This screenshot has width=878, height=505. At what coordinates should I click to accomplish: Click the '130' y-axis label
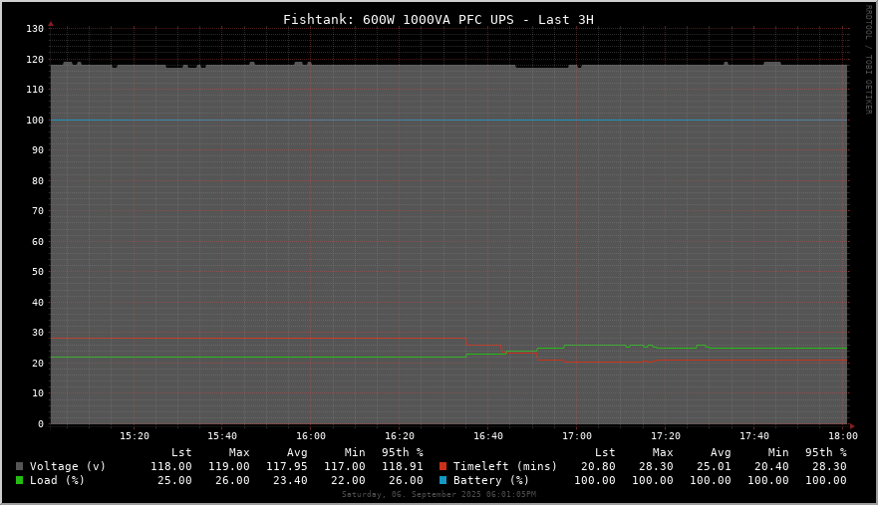click(35, 29)
